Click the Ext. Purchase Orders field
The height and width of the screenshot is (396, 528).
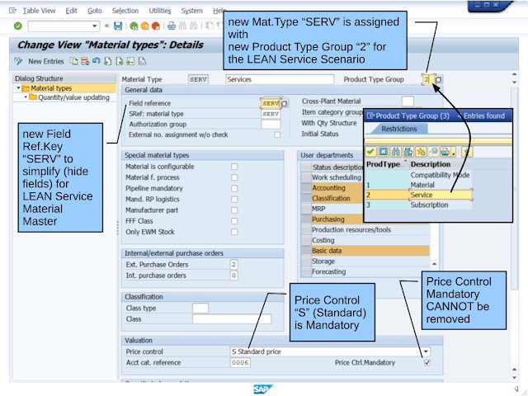coord(234,264)
